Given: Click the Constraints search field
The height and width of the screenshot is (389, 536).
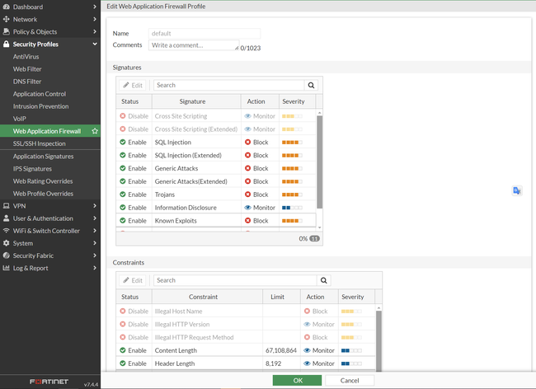Looking at the screenshot, I should point(235,280).
